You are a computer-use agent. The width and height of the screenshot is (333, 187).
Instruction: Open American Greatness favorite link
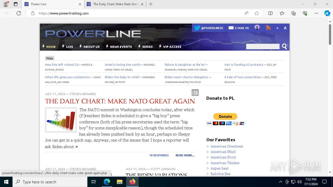[227, 146]
